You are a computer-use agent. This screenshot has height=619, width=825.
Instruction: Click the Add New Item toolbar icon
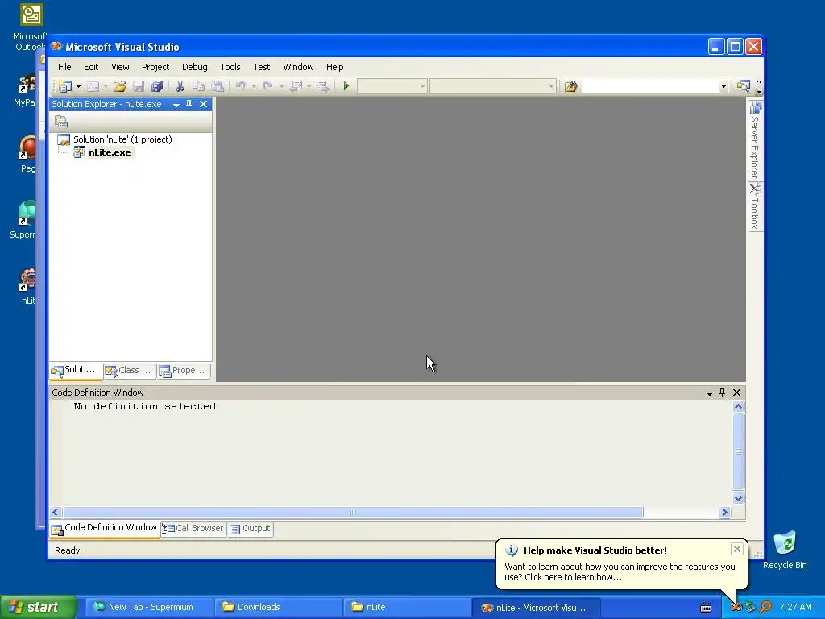click(x=93, y=86)
